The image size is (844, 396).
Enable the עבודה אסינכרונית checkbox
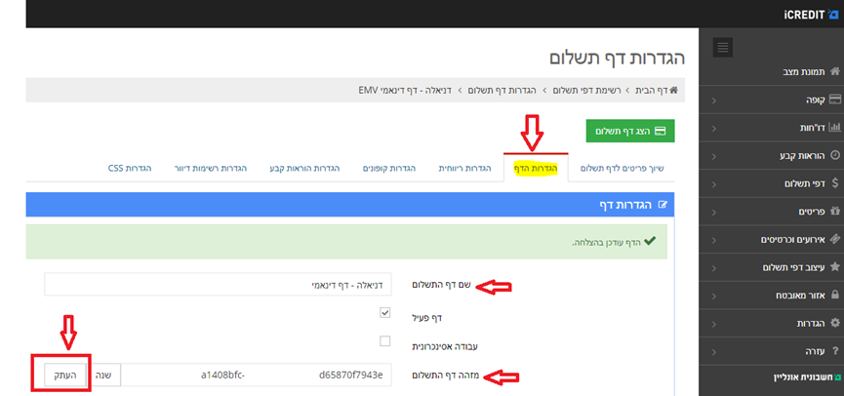[x=384, y=340]
